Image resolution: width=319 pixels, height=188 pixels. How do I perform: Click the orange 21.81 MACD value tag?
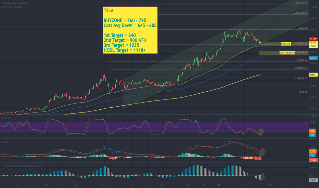pos(313,151)
